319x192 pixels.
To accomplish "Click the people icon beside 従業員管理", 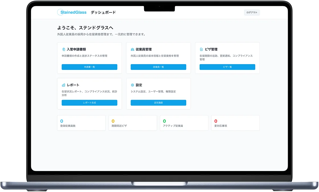I will tap(132, 49).
